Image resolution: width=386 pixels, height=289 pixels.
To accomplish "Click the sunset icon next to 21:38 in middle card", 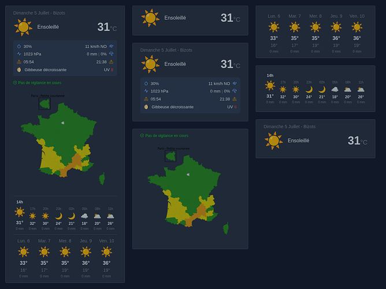I will [x=235, y=99].
